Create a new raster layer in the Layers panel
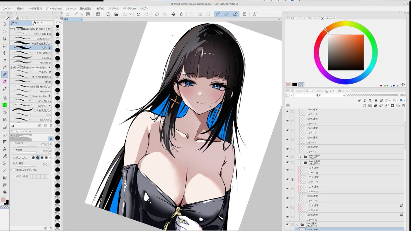 (x=364, y=106)
